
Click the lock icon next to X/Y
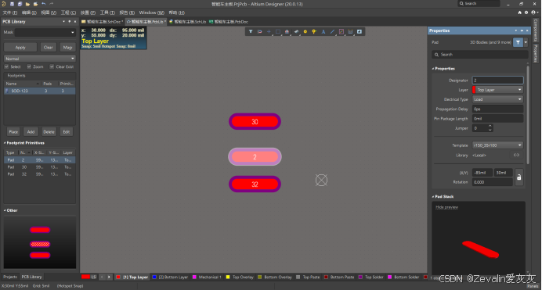(519, 177)
